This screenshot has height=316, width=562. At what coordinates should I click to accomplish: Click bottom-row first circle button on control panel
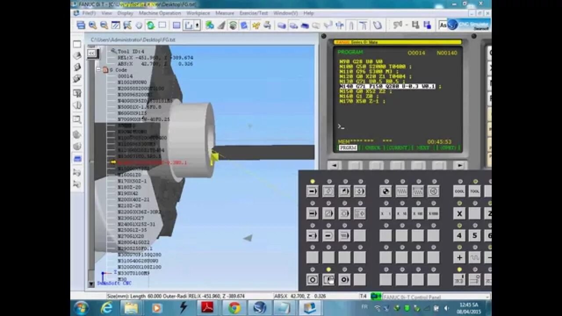pyautogui.click(x=313, y=280)
